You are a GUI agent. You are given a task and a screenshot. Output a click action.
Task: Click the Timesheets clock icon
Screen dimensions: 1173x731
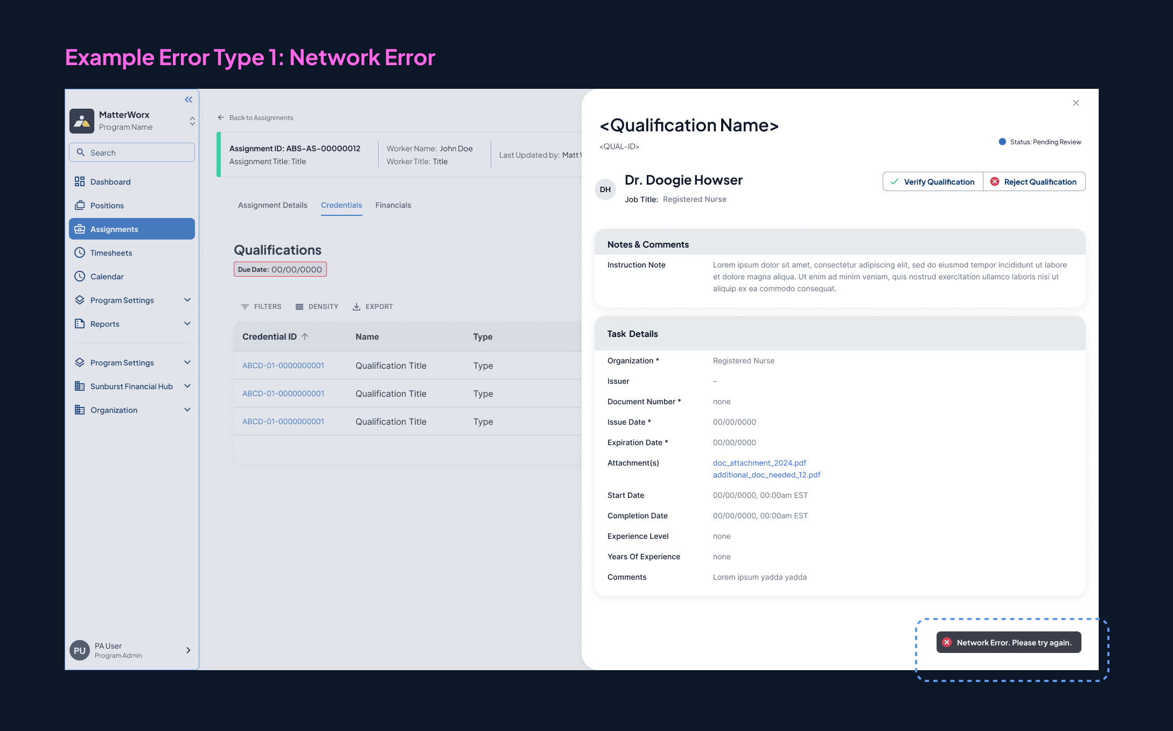tap(80, 253)
